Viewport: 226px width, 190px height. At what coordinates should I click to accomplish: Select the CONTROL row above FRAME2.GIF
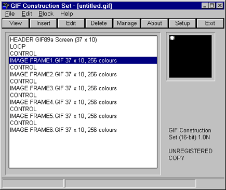(83, 67)
